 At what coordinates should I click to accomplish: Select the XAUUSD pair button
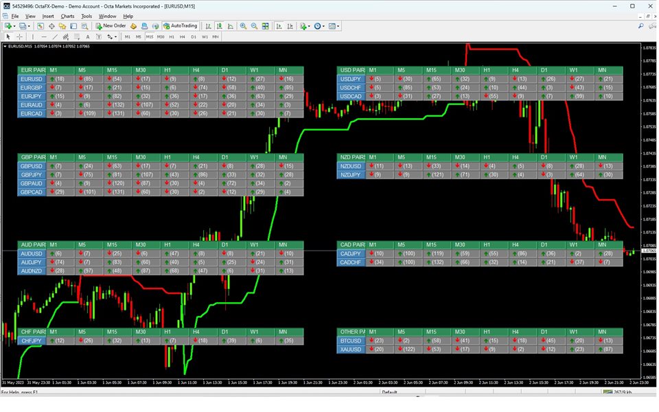click(351, 350)
